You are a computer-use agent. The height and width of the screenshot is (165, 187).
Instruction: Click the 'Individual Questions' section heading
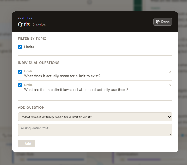[39, 63]
